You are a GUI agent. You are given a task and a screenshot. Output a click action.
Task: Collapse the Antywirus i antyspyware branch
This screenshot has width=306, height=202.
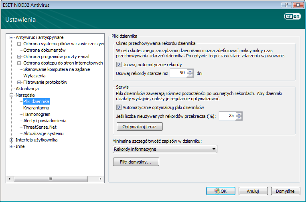tap(12, 37)
